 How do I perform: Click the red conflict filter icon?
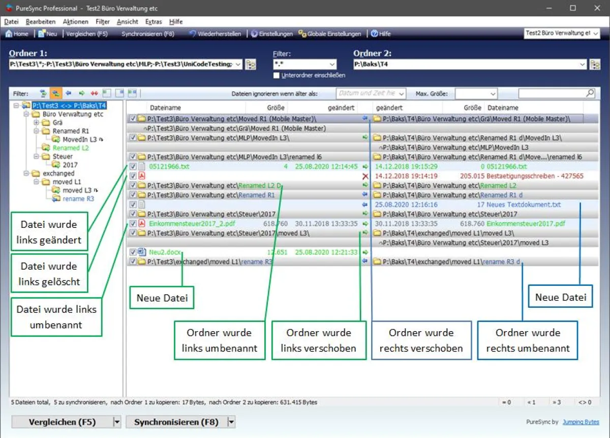click(x=94, y=93)
